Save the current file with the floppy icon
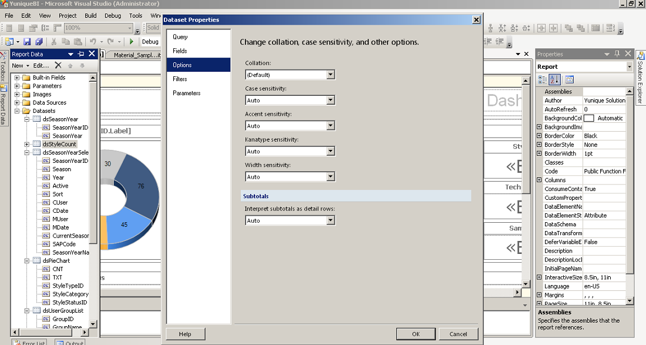This screenshot has height=345, width=646. click(x=27, y=42)
